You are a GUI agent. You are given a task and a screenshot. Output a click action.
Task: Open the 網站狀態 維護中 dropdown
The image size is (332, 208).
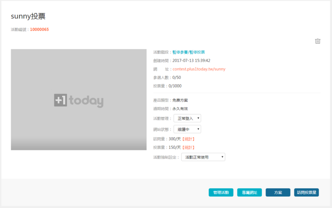[x=187, y=129]
